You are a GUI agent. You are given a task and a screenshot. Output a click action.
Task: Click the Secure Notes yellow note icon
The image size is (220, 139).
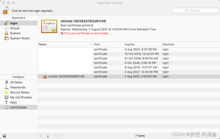(7, 92)
